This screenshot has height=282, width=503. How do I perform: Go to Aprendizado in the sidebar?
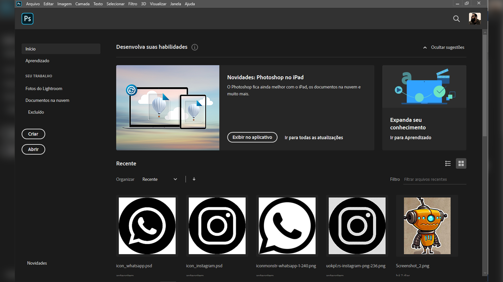click(37, 61)
